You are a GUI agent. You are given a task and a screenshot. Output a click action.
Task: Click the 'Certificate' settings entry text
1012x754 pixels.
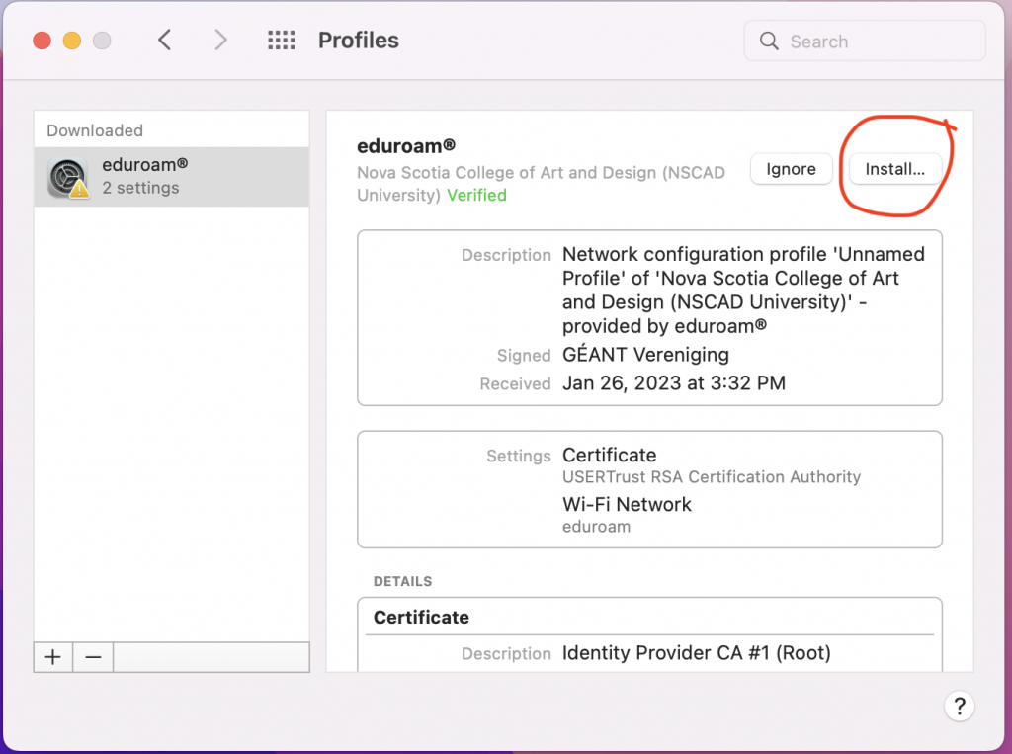[609, 455]
